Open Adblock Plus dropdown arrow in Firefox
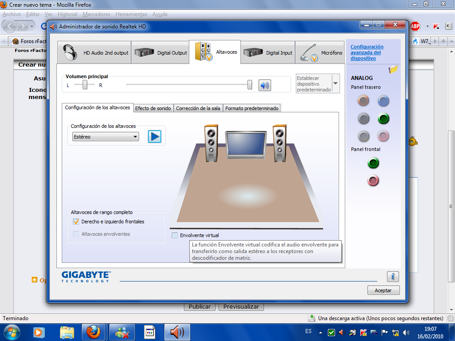The width and height of the screenshot is (455, 341). [427, 26]
